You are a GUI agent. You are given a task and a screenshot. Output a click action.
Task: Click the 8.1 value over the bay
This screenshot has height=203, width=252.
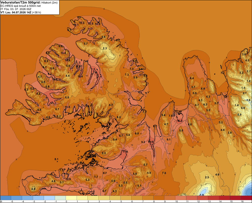coord(56,159)
